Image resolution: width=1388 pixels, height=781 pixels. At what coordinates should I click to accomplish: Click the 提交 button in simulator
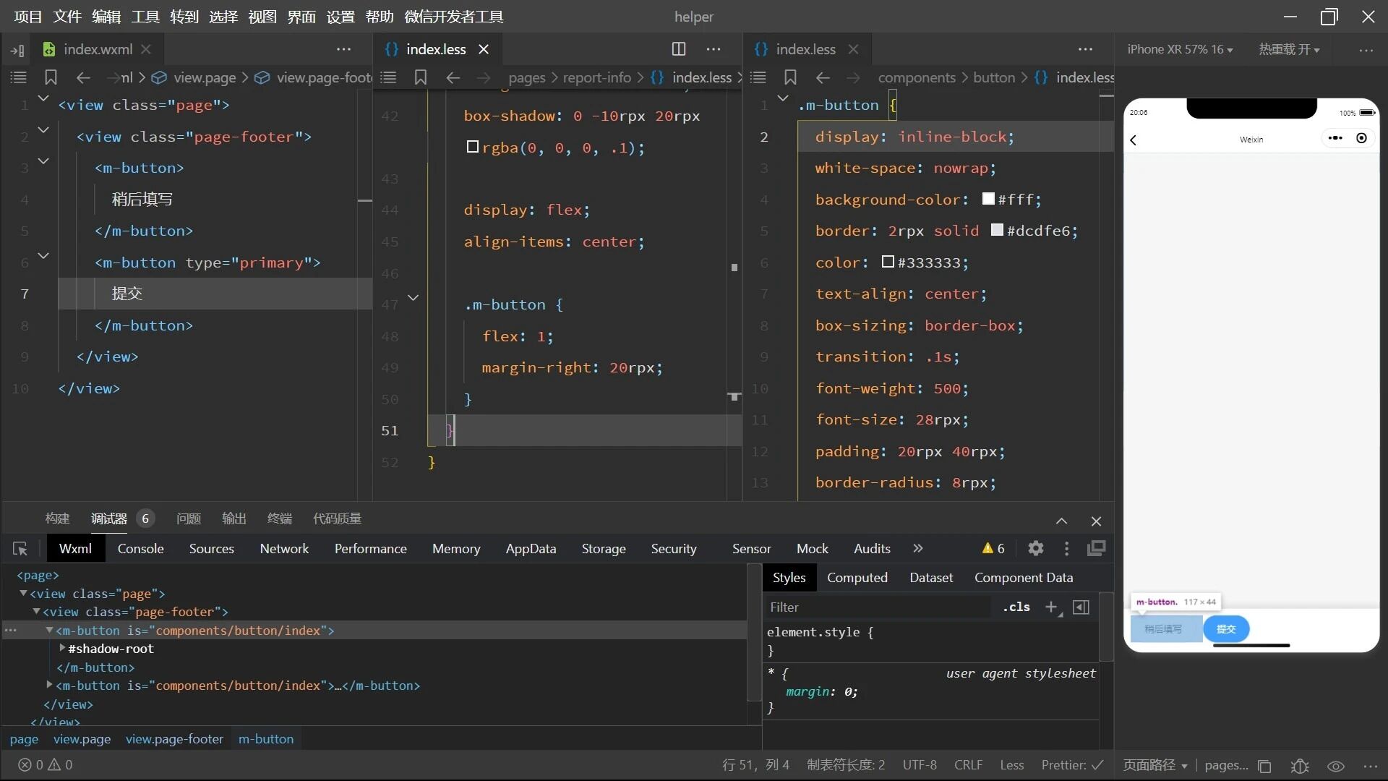tap(1226, 629)
